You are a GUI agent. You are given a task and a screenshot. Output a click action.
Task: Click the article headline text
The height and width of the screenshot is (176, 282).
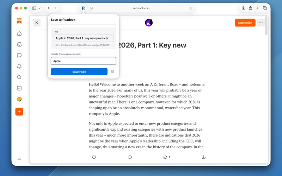pyautogui.click(x=153, y=45)
